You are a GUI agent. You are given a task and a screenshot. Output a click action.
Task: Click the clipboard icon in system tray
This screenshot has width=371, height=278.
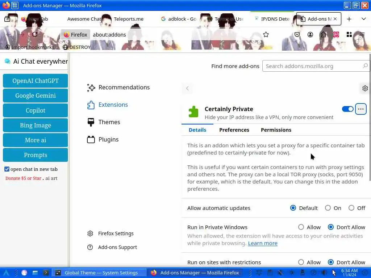pyautogui.click(x=270, y=273)
